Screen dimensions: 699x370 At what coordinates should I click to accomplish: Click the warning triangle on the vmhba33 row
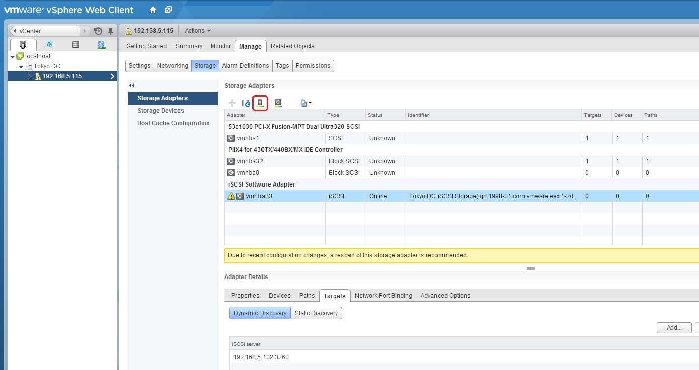coord(231,196)
